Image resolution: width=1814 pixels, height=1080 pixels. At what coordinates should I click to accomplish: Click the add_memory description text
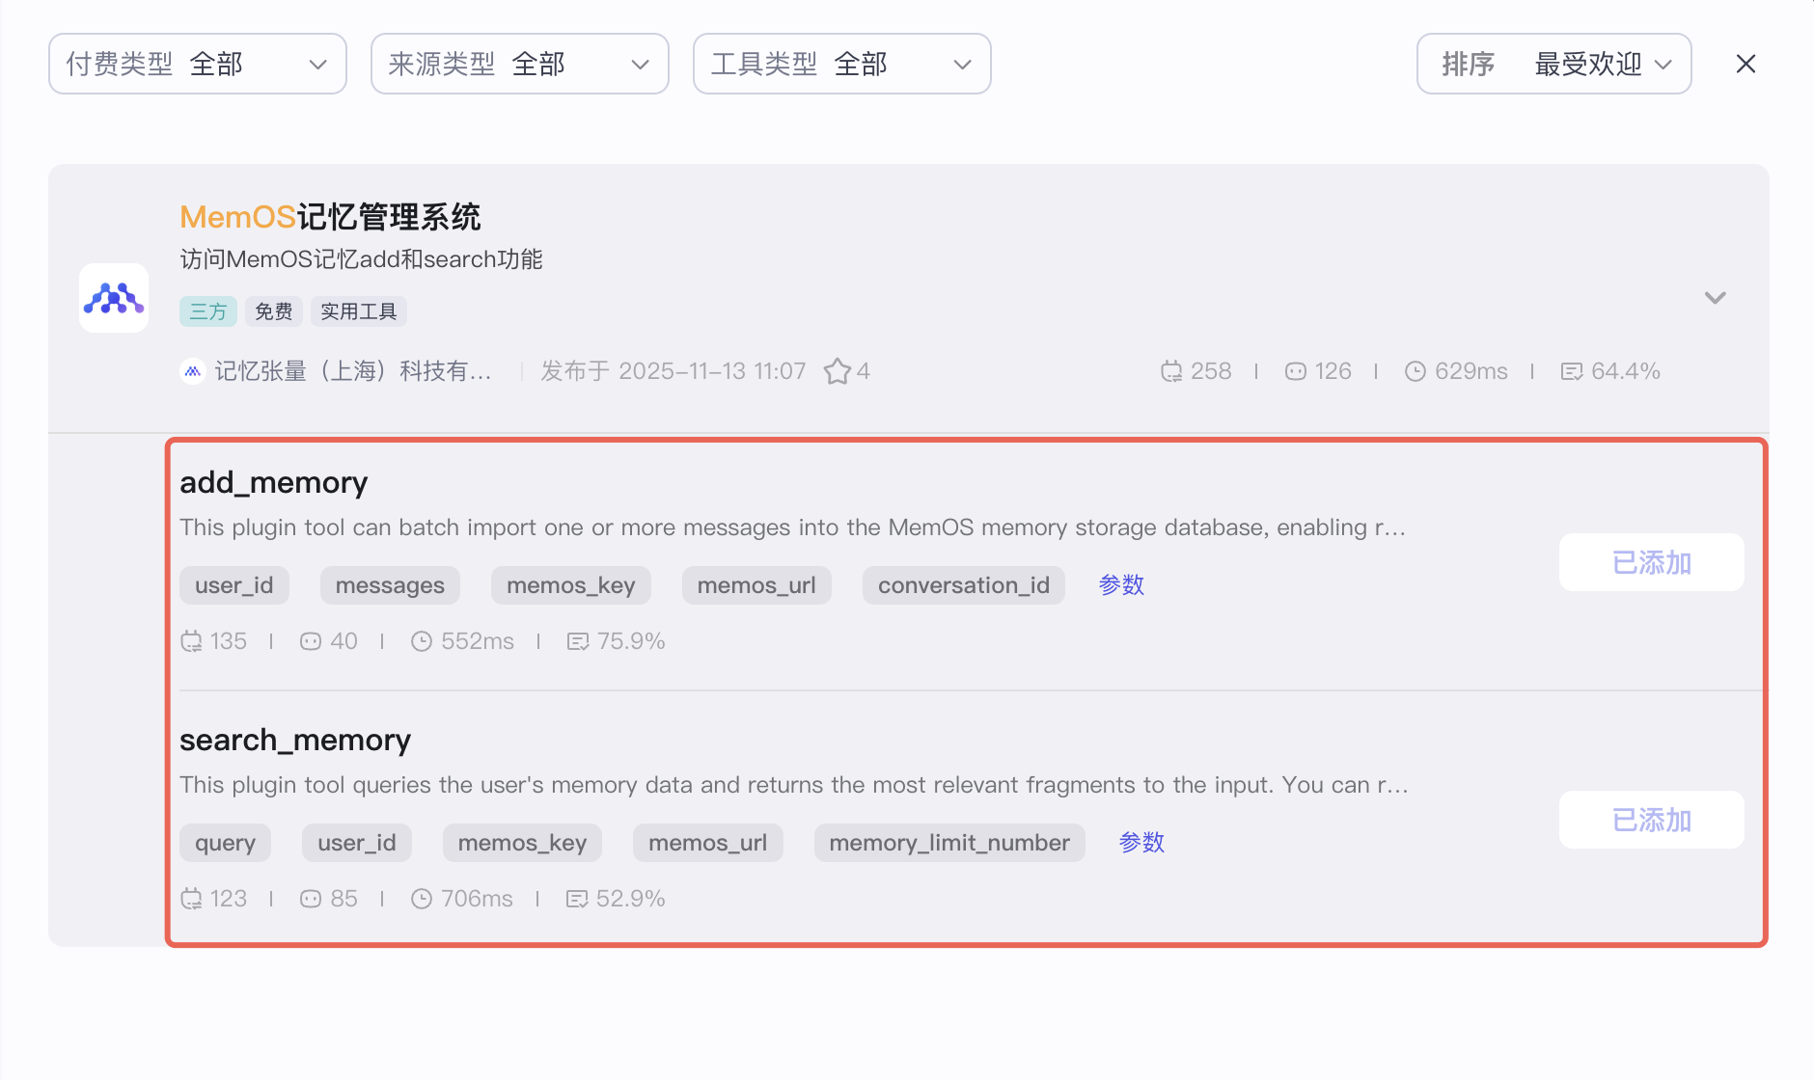click(793, 527)
